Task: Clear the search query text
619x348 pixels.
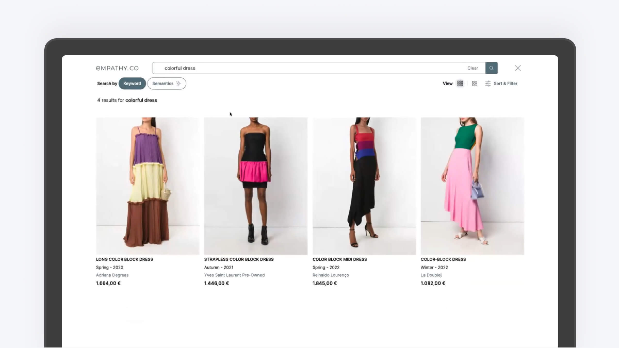Action: coord(473,68)
